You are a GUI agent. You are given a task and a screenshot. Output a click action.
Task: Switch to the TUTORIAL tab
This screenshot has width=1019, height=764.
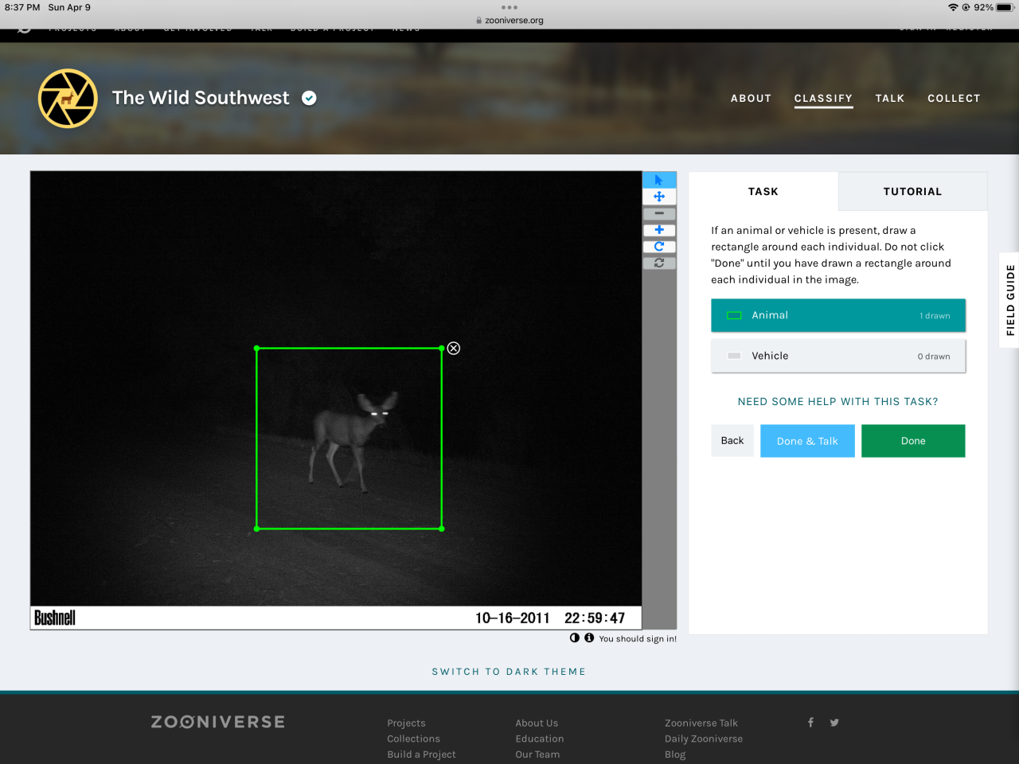click(912, 191)
